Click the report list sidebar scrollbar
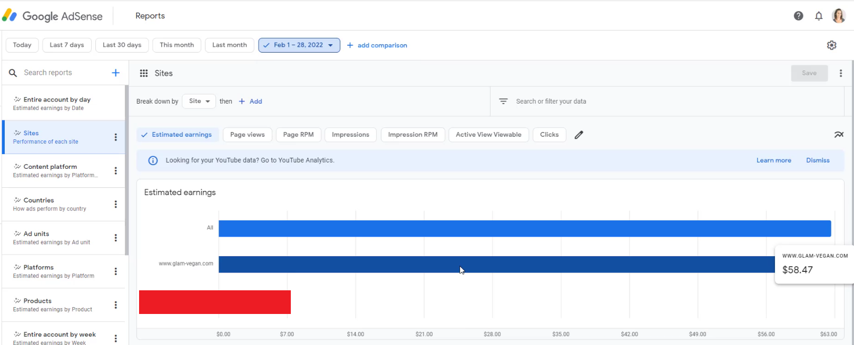 127,170
